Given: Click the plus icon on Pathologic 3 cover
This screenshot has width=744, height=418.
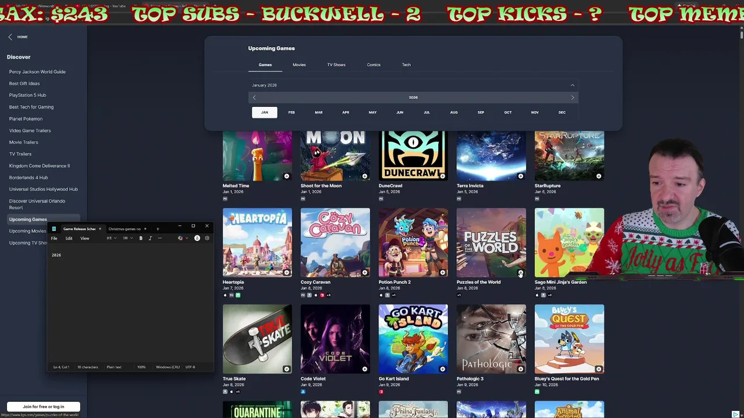Looking at the screenshot, I should click(x=520, y=369).
